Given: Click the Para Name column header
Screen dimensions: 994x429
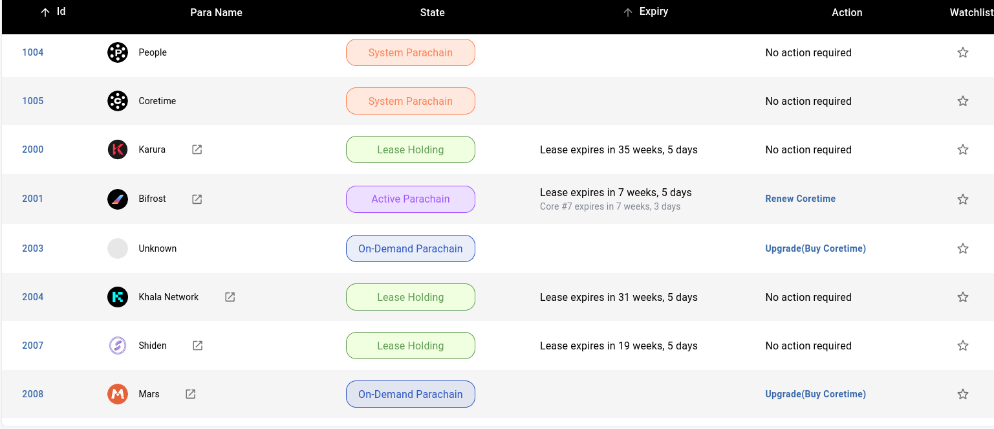Looking at the screenshot, I should [x=216, y=12].
